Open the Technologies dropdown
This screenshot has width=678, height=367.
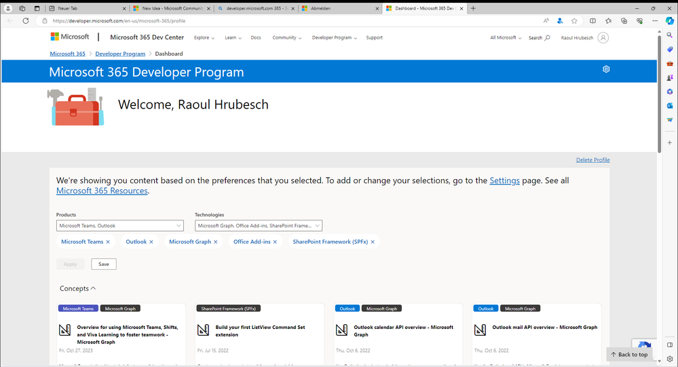click(258, 226)
